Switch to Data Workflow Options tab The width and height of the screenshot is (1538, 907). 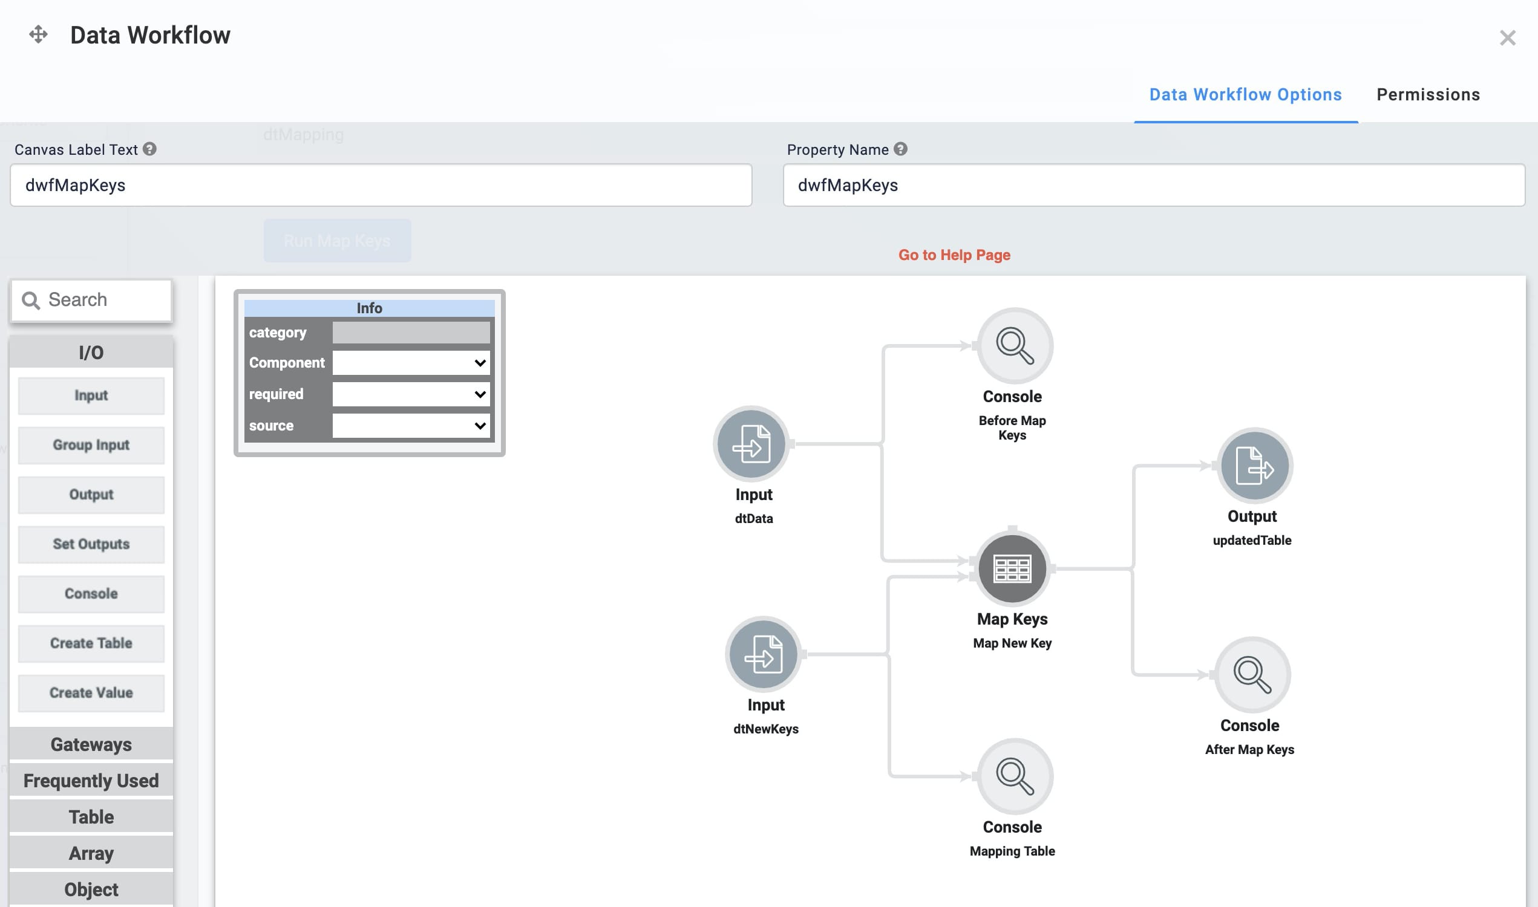[x=1245, y=95]
